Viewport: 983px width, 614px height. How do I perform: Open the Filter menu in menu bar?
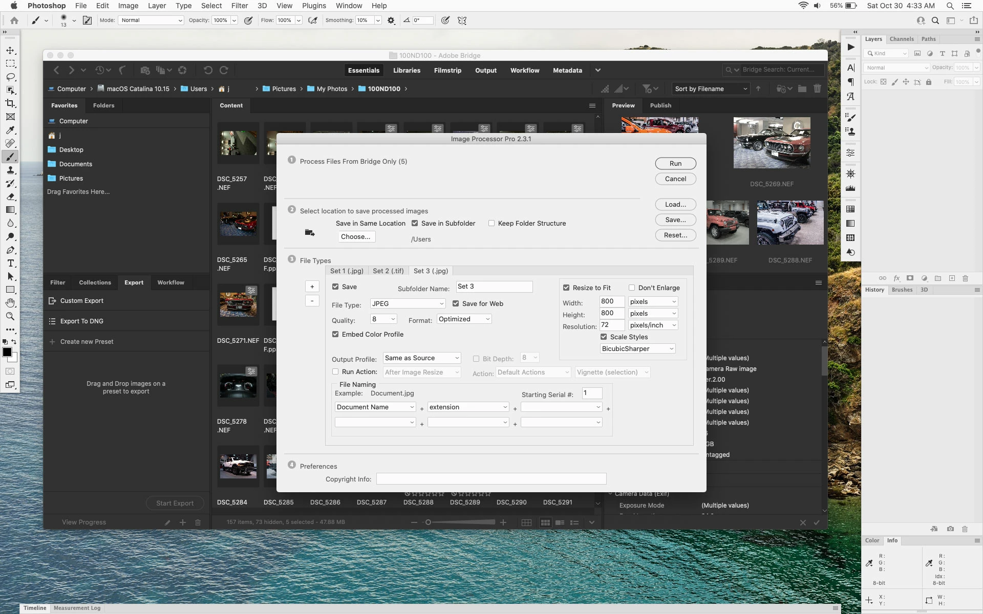click(239, 6)
